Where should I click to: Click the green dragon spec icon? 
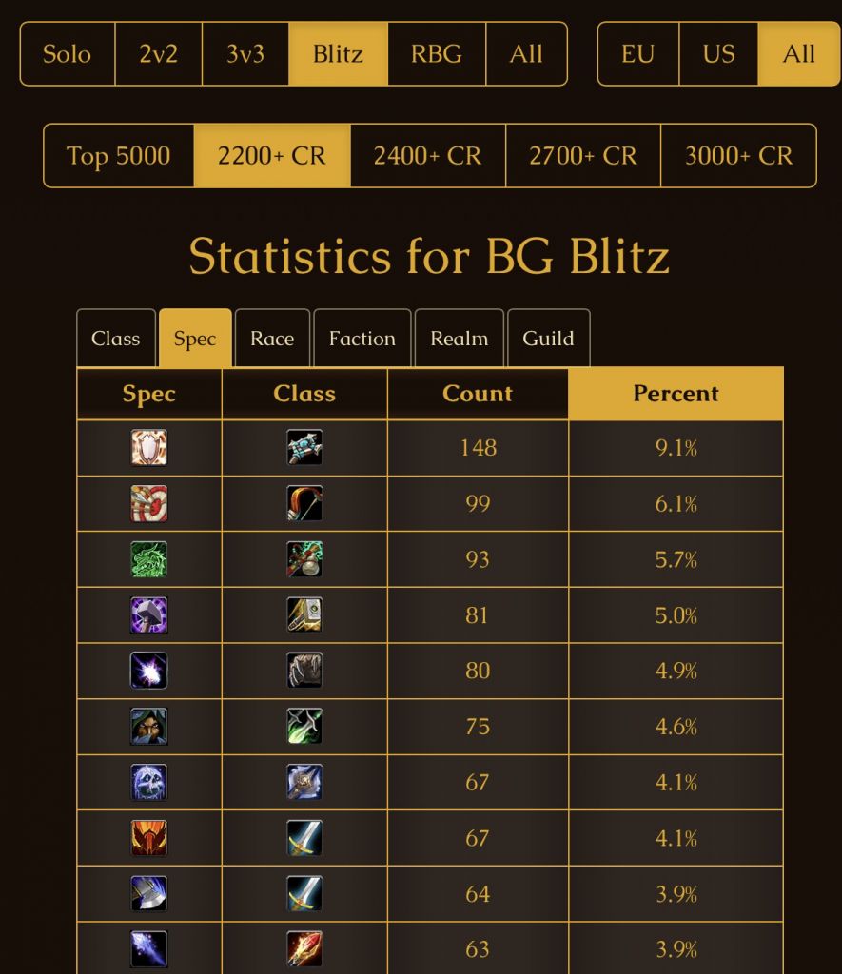pyautogui.click(x=149, y=559)
